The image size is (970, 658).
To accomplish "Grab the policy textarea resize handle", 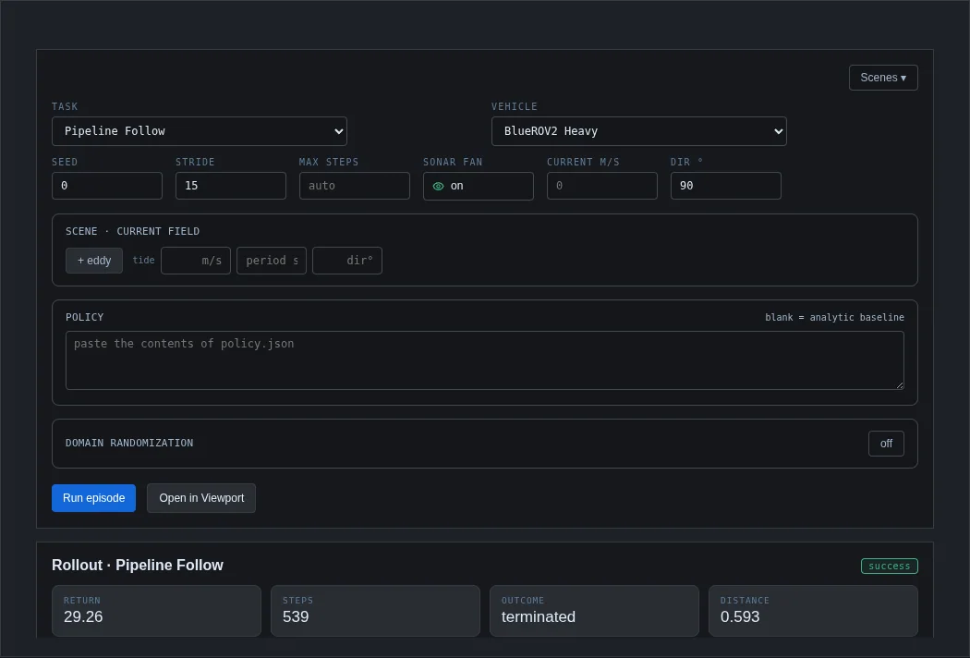I will pyautogui.click(x=900, y=385).
